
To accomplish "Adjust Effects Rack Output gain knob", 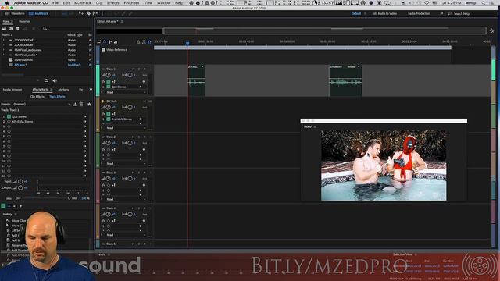I will (20, 187).
